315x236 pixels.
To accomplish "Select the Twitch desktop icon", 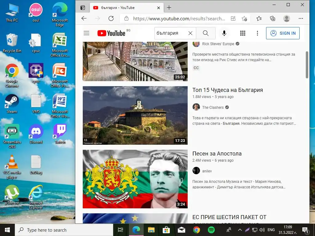I will 60,134.
